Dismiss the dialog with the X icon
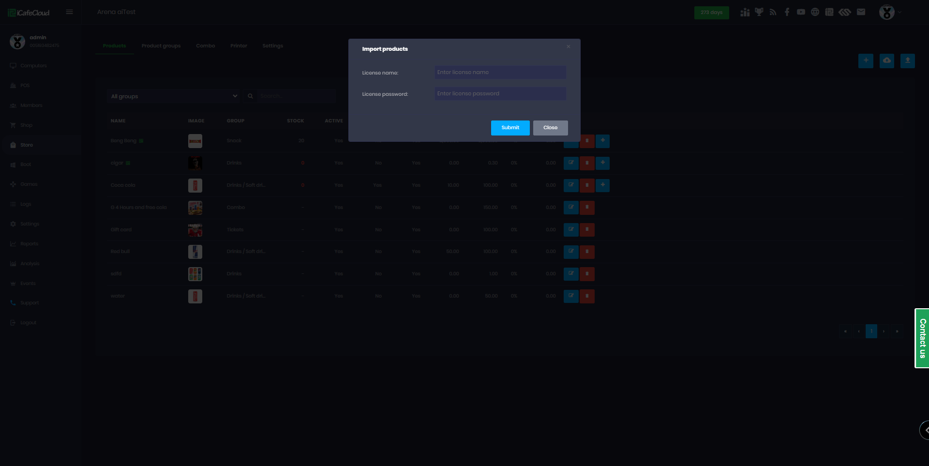 click(569, 46)
